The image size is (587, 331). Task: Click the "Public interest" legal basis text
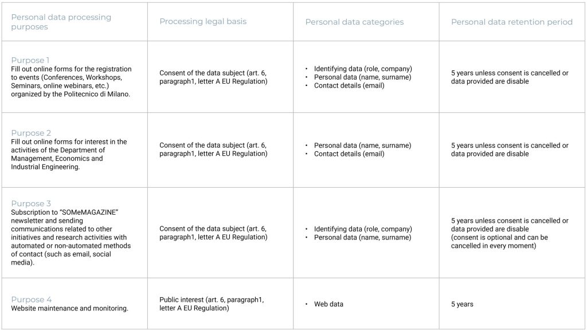(212, 304)
